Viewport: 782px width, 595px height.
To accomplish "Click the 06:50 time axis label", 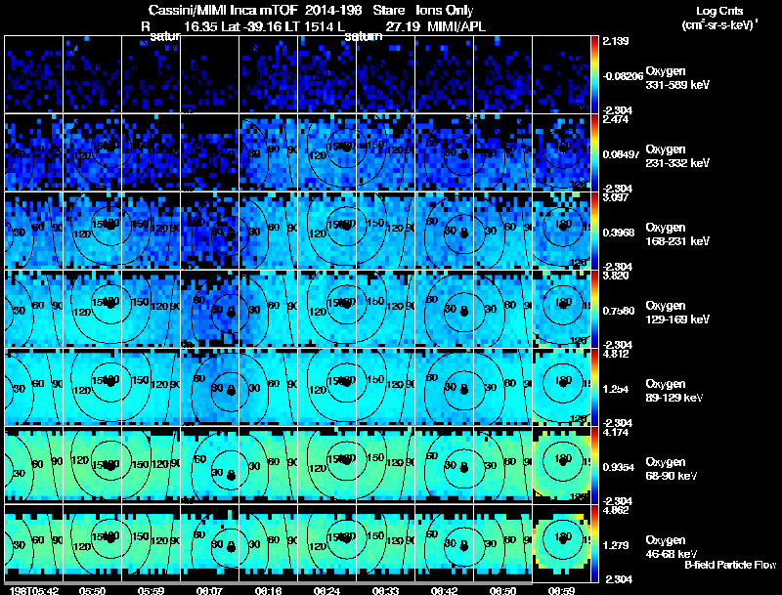I will (502, 590).
